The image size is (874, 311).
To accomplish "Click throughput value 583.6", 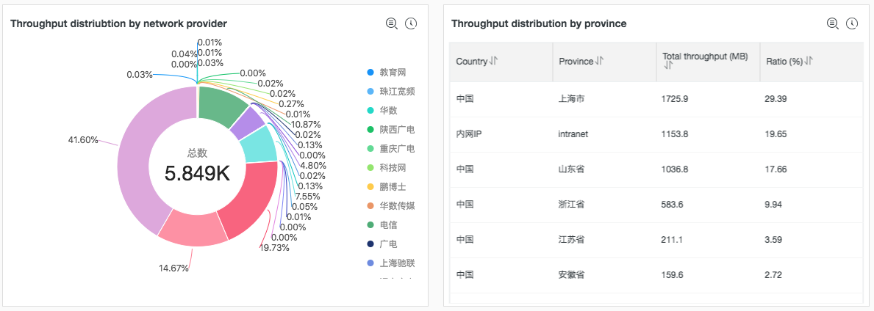I will tap(672, 204).
